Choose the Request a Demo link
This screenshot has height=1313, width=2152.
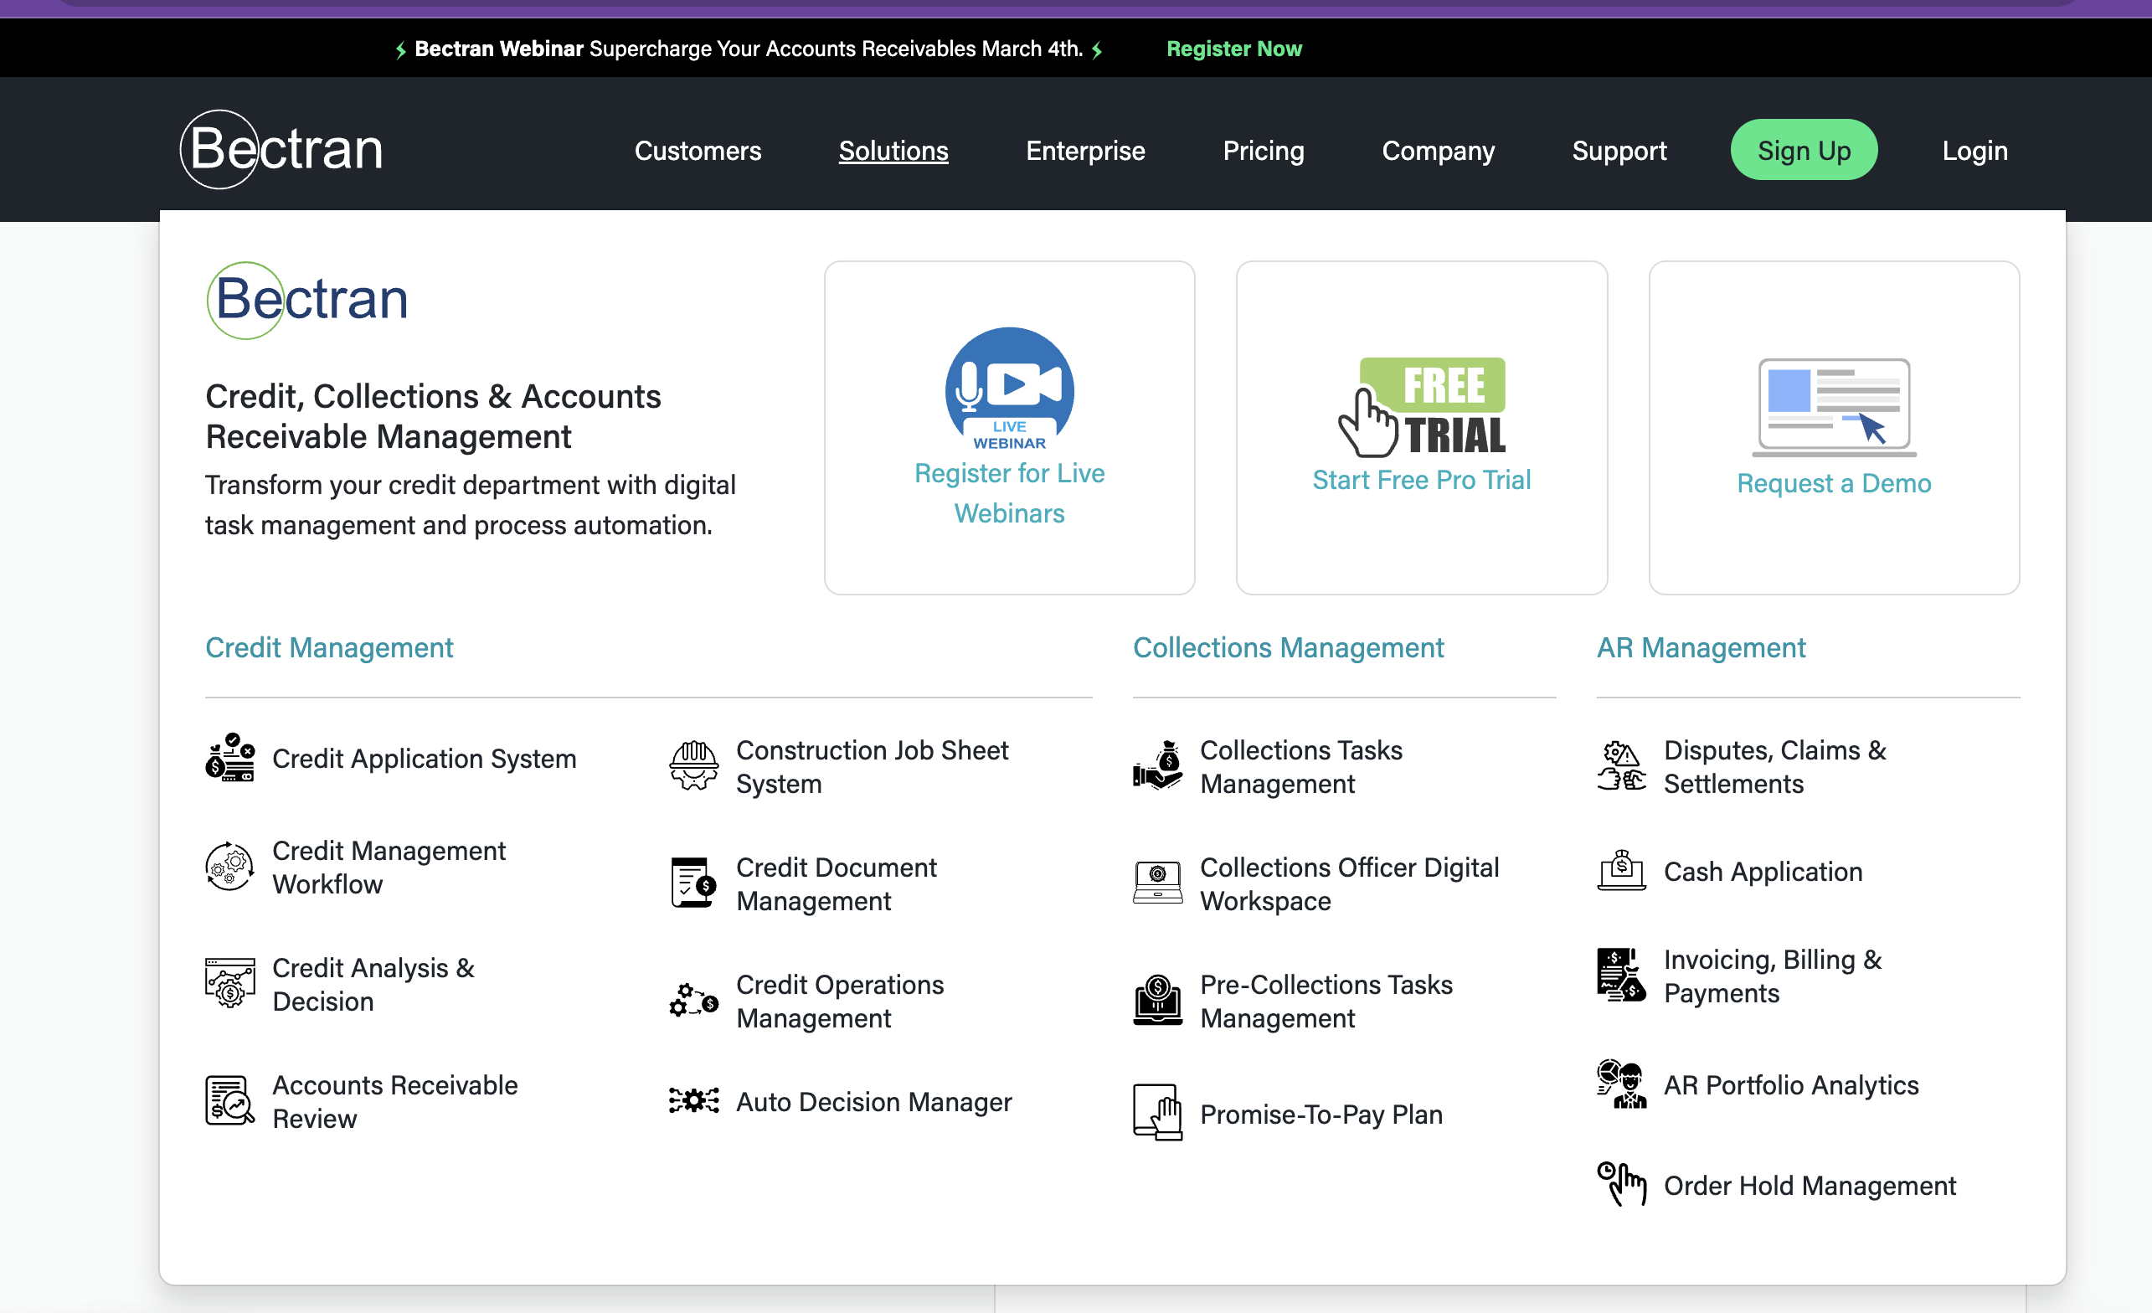click(1833, 483)
